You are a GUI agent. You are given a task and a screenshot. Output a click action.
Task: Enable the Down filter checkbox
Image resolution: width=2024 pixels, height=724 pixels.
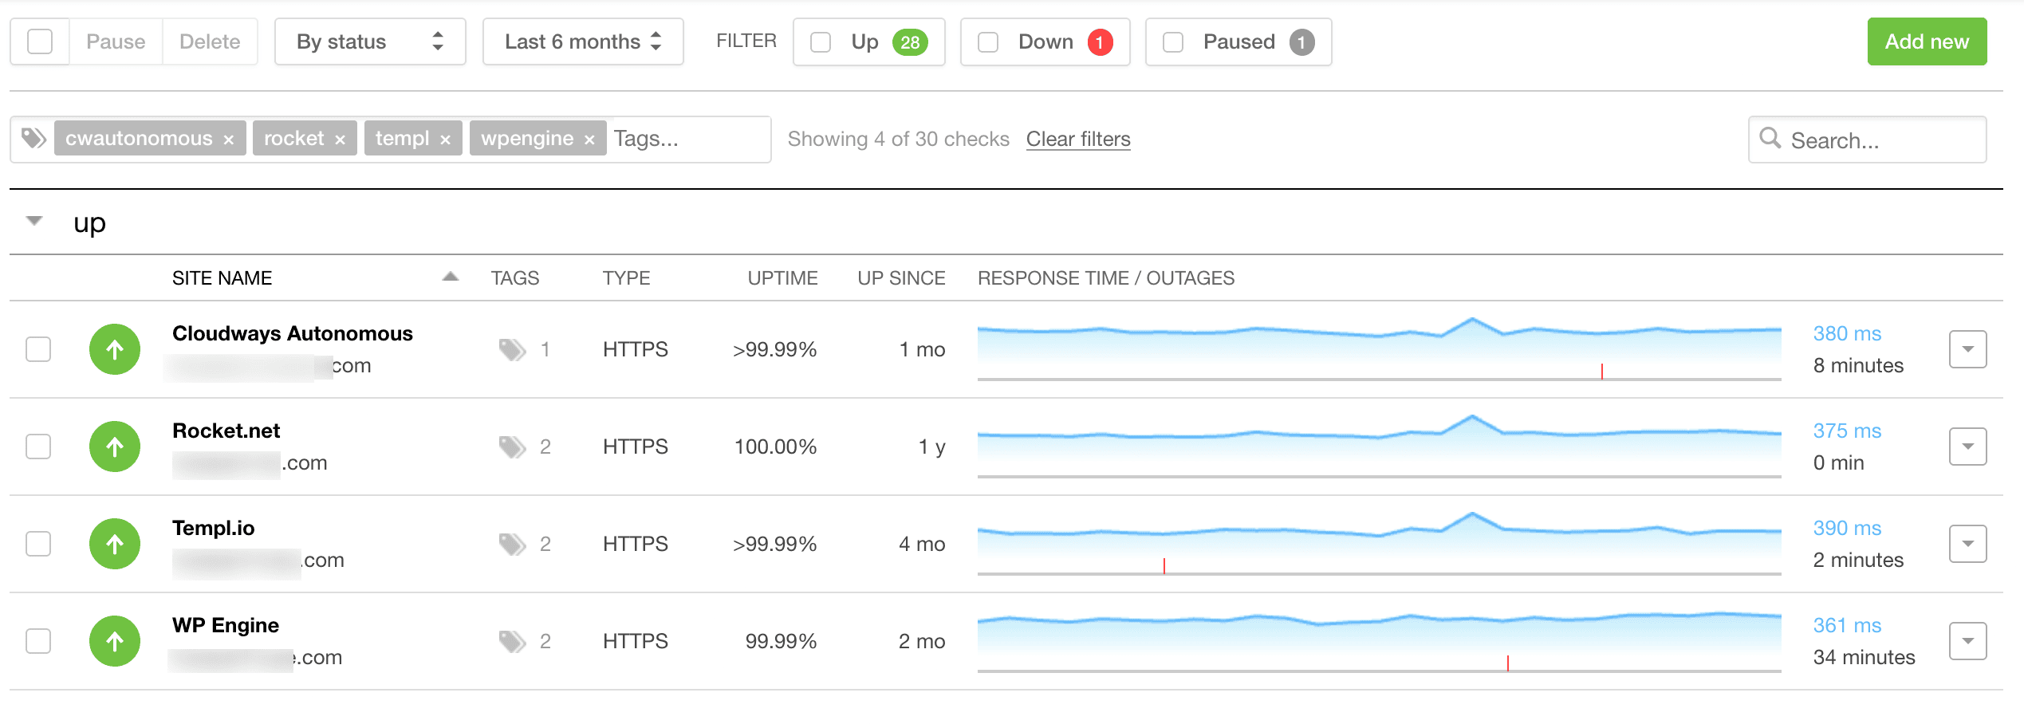coord(988,41)
